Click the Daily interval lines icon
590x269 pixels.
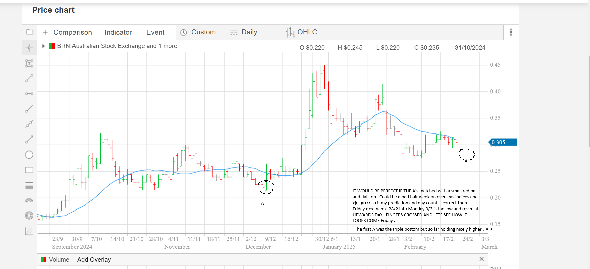point(234,32)
